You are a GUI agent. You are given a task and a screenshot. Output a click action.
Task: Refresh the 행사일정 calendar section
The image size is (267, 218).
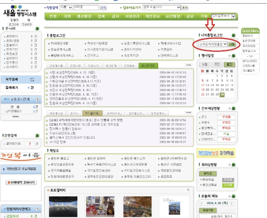234,56
